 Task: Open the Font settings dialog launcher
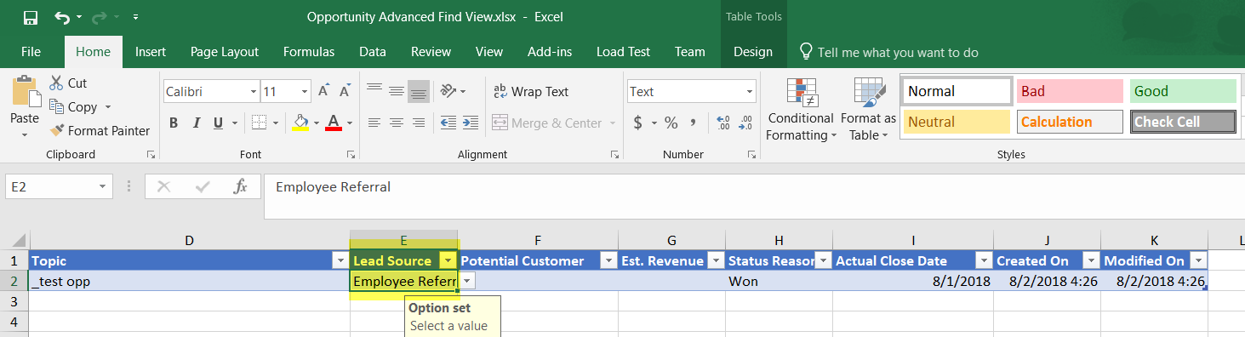coord(351,155)
